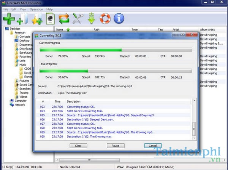Open the Operation menu
This screenshot has height=170, width=228.
[36, 9]
